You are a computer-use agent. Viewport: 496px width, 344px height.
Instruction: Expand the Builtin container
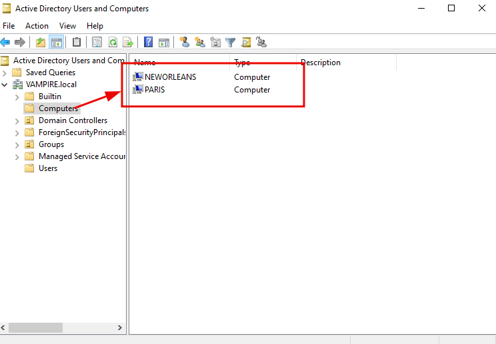tap(17, 97)
